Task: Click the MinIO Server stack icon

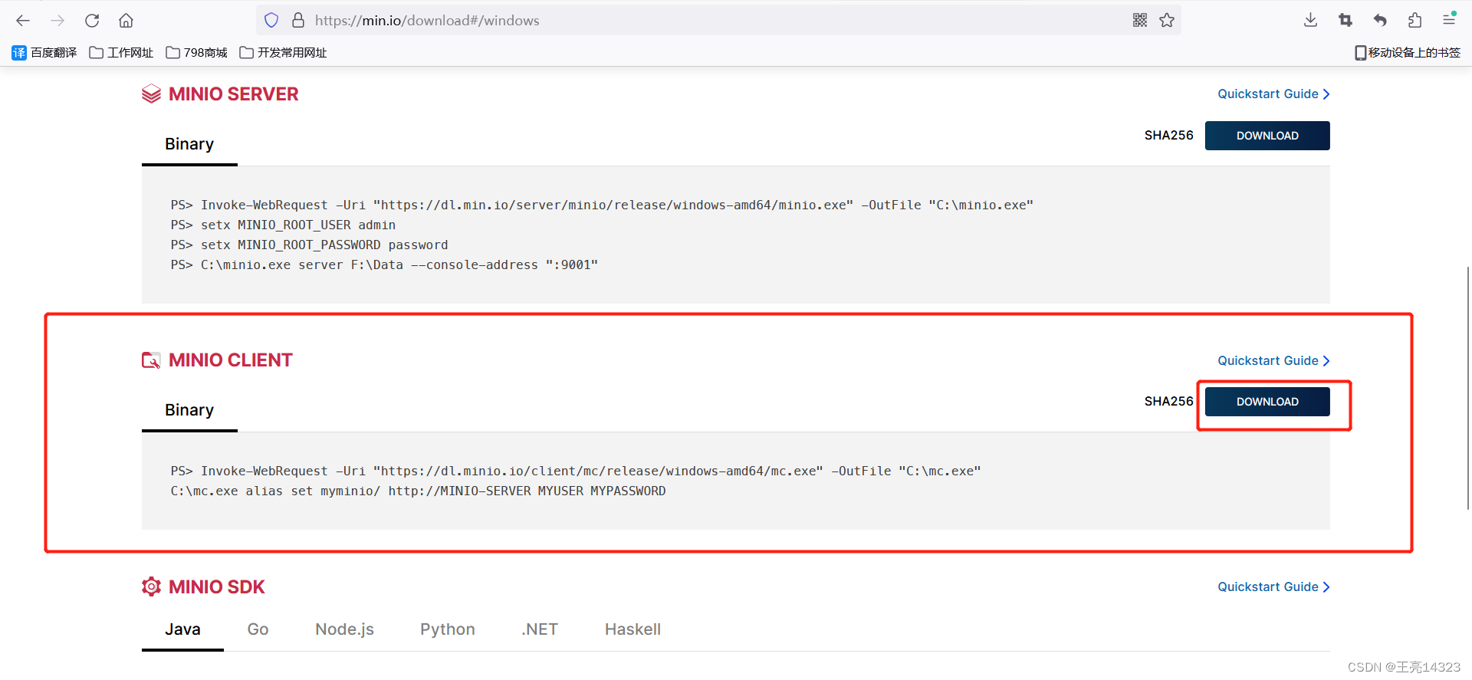Action: pyautogui.click(x=151, y=94)
